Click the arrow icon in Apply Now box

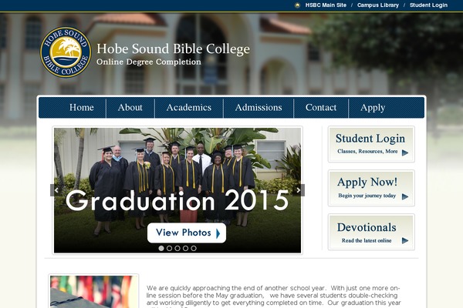pyautogui.click(x=405, y=196)
